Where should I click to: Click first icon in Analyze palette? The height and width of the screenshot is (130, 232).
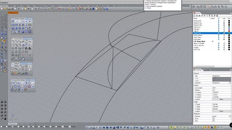point(13,66)
